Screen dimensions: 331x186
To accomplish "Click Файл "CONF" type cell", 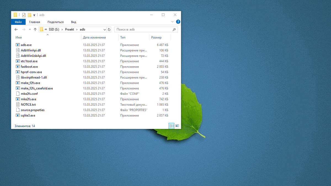I will click(130, 94).
